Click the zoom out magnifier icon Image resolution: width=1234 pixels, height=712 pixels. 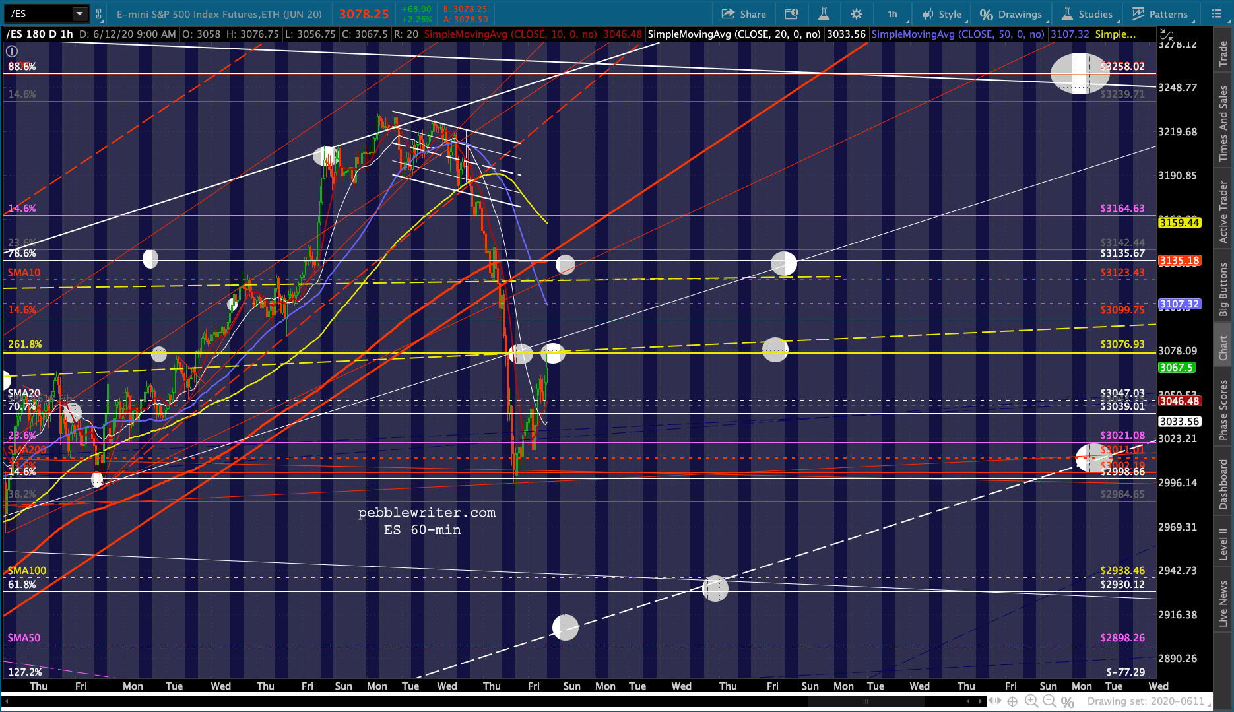pos(1049,702)
